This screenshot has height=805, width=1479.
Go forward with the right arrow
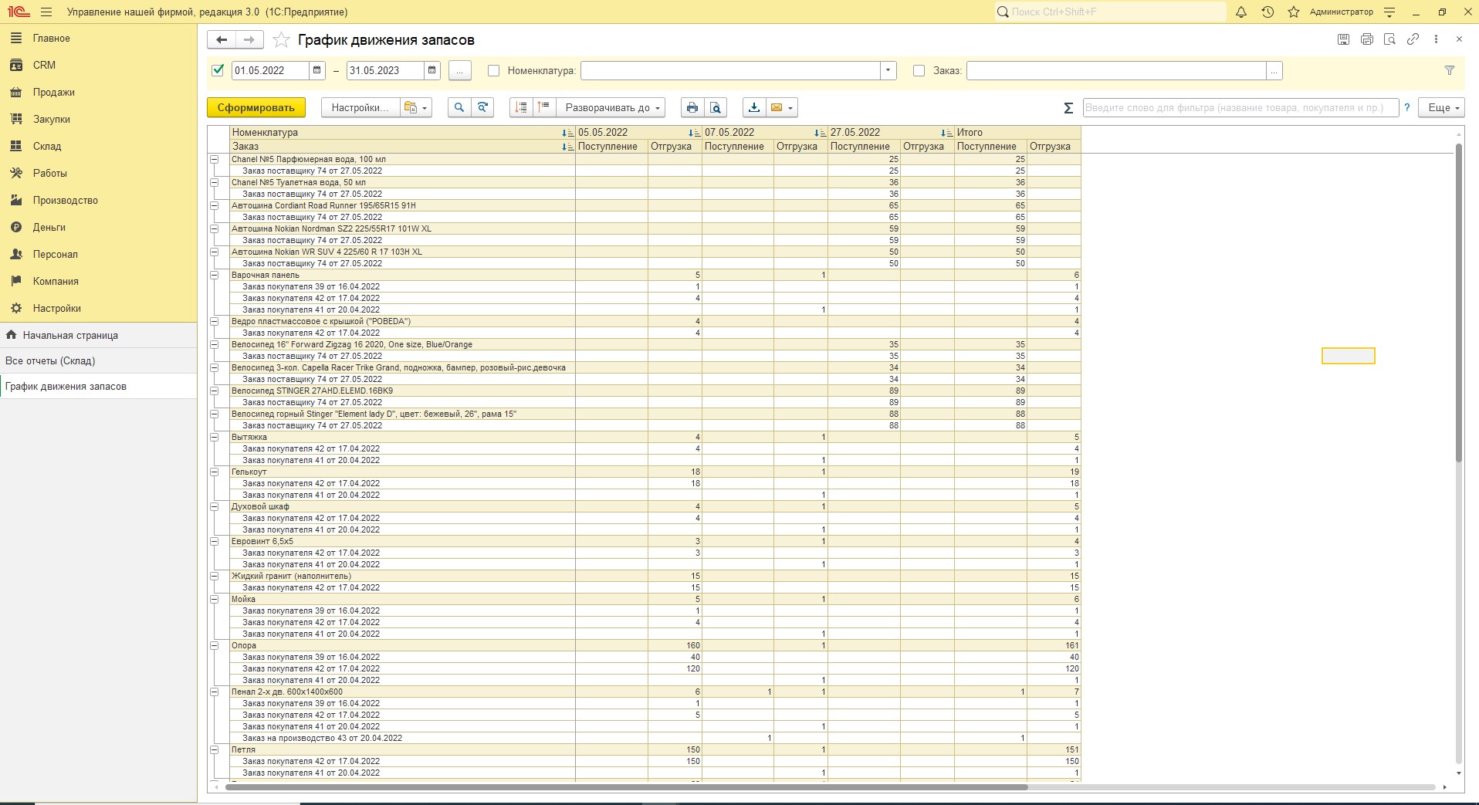(x=249, y=39)
